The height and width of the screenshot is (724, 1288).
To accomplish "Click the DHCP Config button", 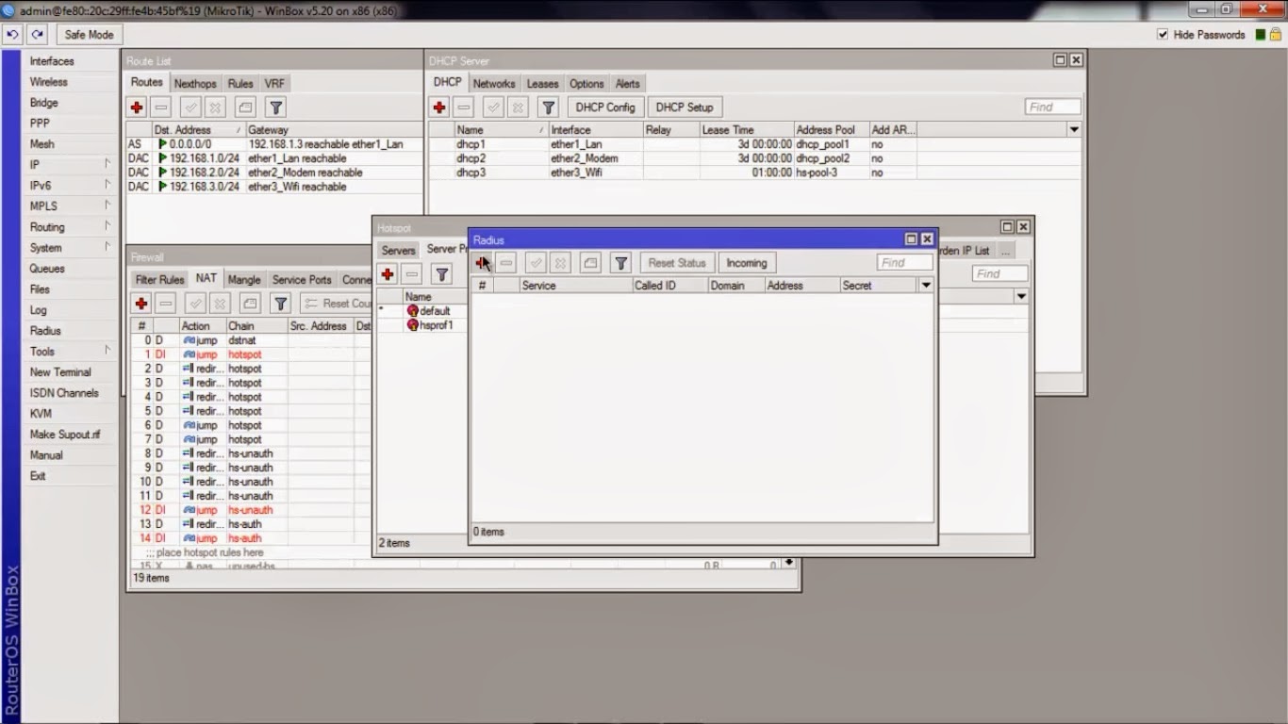I will pyautogui.click(x=605, y=107).
